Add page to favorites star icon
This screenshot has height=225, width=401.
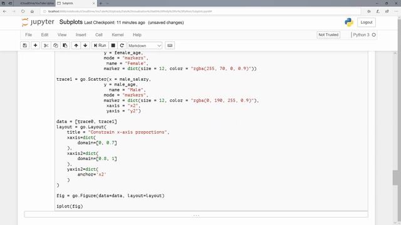pos(369,11)
